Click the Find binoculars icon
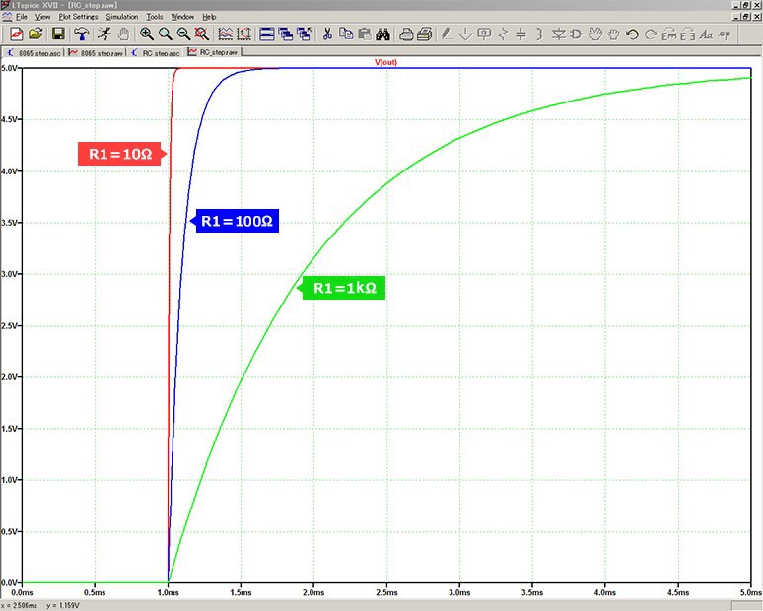The width and height of the screenshot is (763, 611). pyautogui.click(x=383, y=34)
